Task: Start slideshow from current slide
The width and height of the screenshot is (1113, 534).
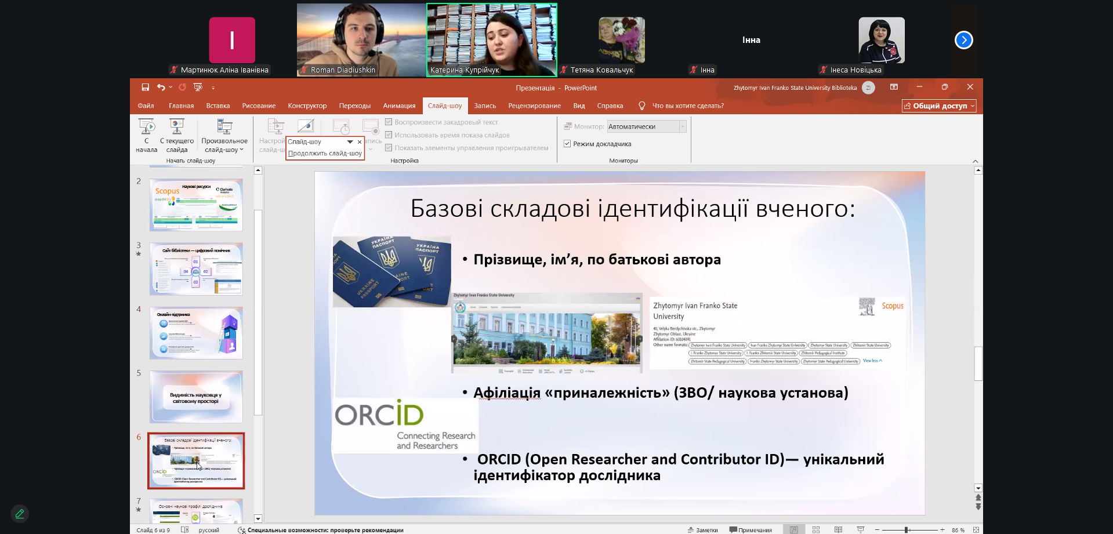Action: click(177, 135)
